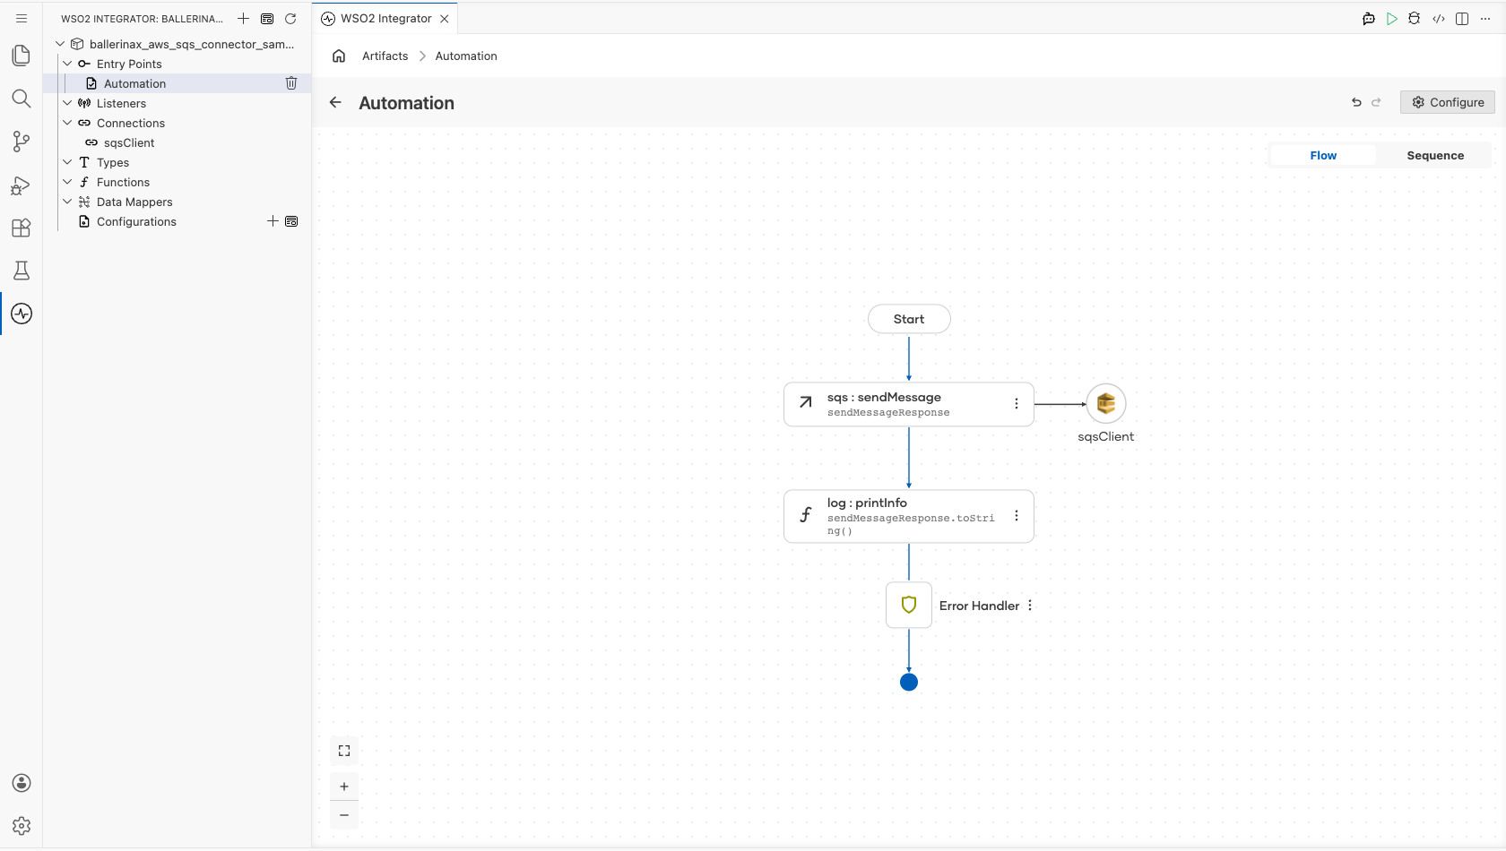The width and height of the screenshot is (1506, 851).
Task: Select the log printInfo node
Action: [x=909, y=516]
